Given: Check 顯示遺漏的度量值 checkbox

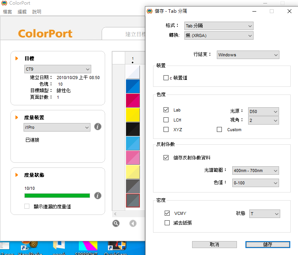Looking at the screenshot, I should tap(27, 206).
